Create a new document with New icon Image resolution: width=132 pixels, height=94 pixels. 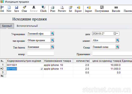pos(9,9)
